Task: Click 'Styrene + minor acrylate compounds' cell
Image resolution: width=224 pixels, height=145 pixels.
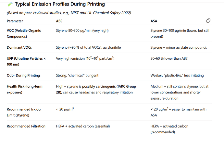Action: tap(179, 47)
